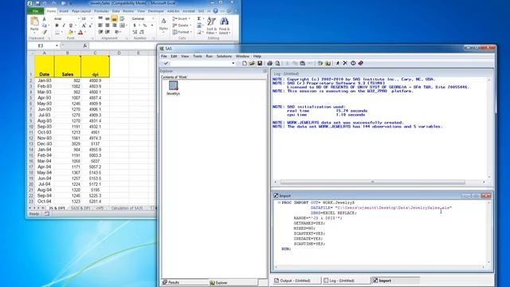The image size is (510, 287).
Task: Click the dollar currency format in Excel
Action: tap(135, 26)
